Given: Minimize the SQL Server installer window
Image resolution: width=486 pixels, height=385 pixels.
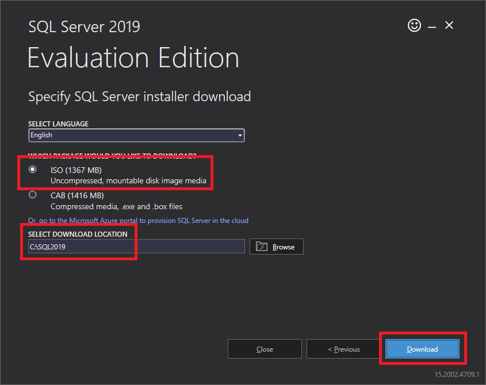Looking at the screenshot, I should tap(432, 26).
